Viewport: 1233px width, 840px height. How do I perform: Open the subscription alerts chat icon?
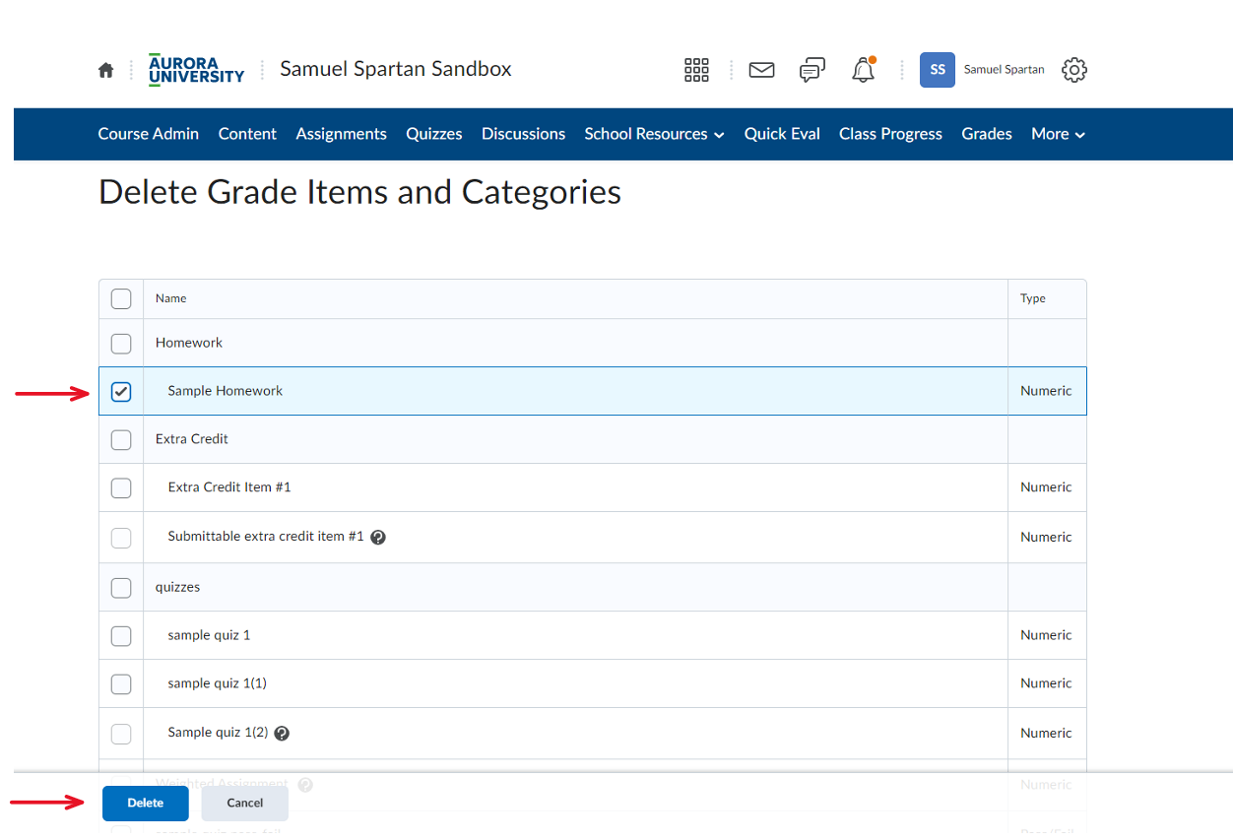tap(812, 70)
